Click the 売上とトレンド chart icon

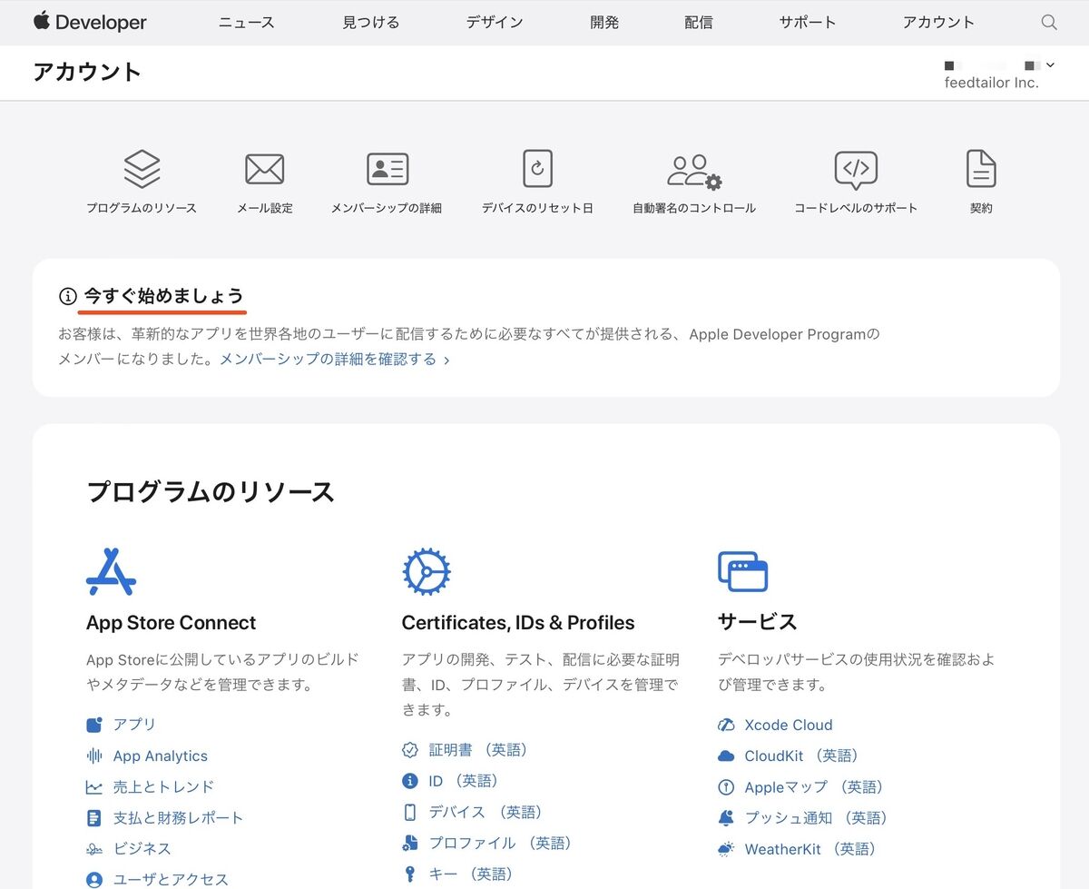click(94, 787)
